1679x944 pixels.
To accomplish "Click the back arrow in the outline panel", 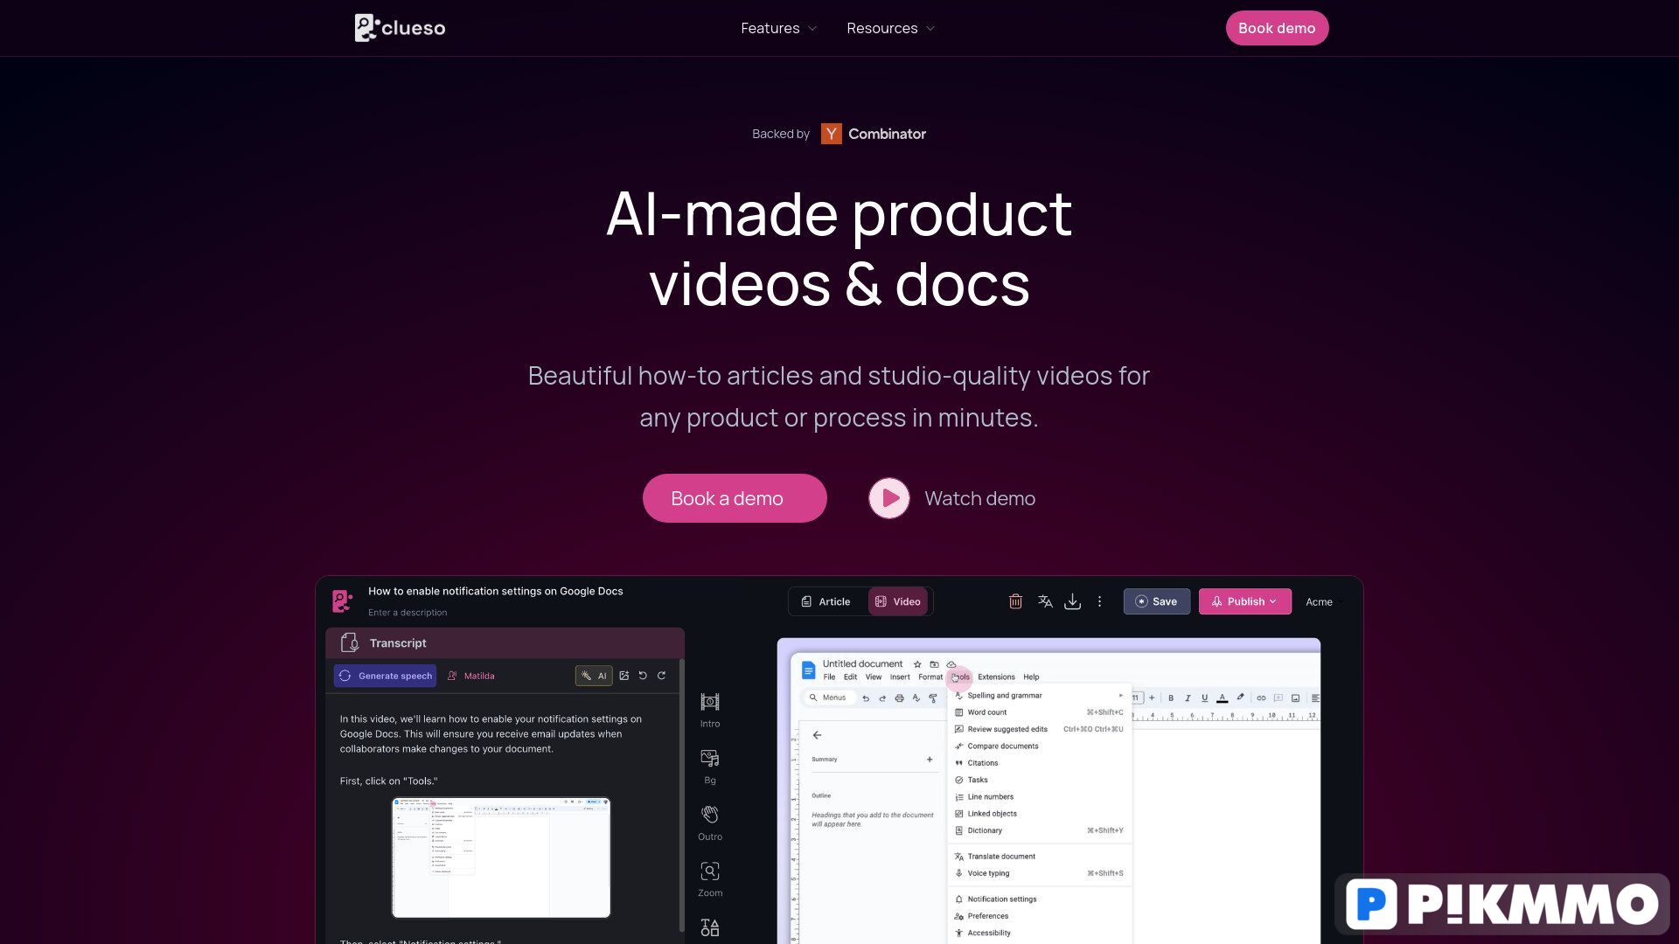I will (x=817, y=735).
